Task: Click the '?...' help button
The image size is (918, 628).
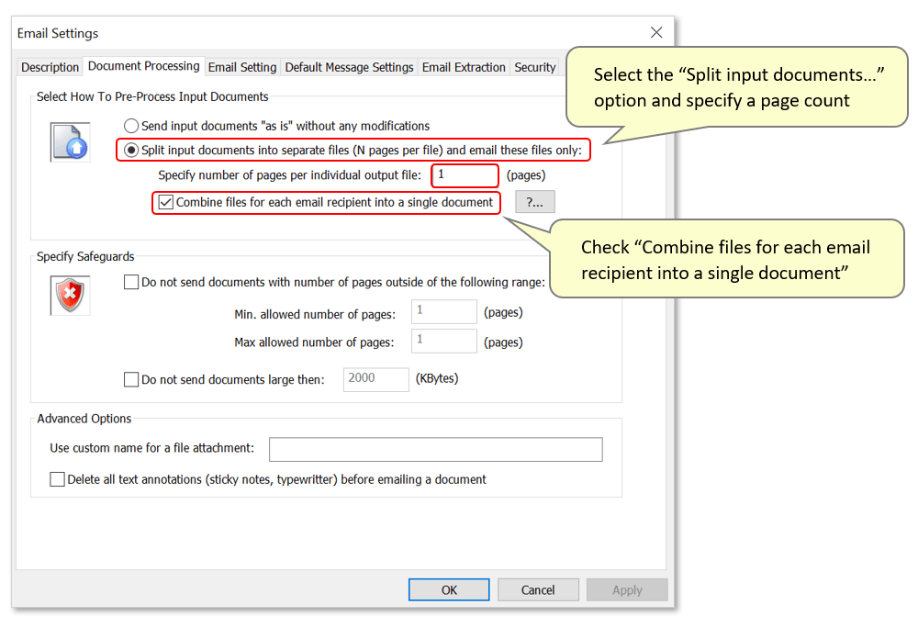Action: [x=535, y=202]
